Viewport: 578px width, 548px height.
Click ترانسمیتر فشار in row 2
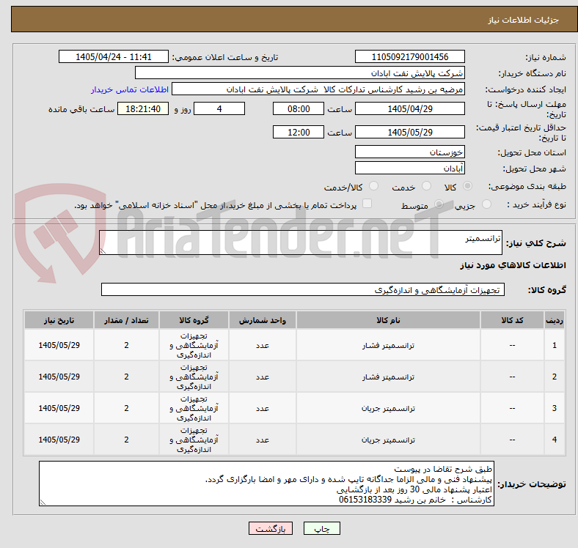click(388, 377)
